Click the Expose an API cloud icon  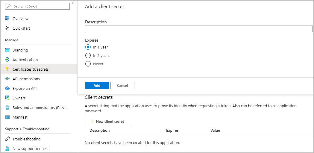point(7,88)
